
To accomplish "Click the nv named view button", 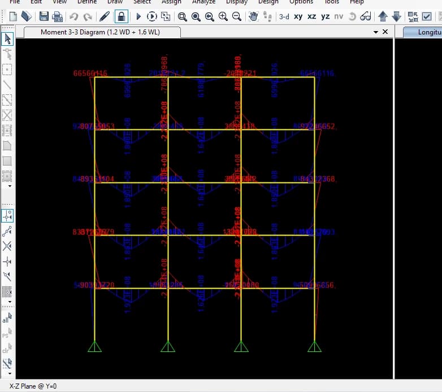I will (x=339, y=16).
